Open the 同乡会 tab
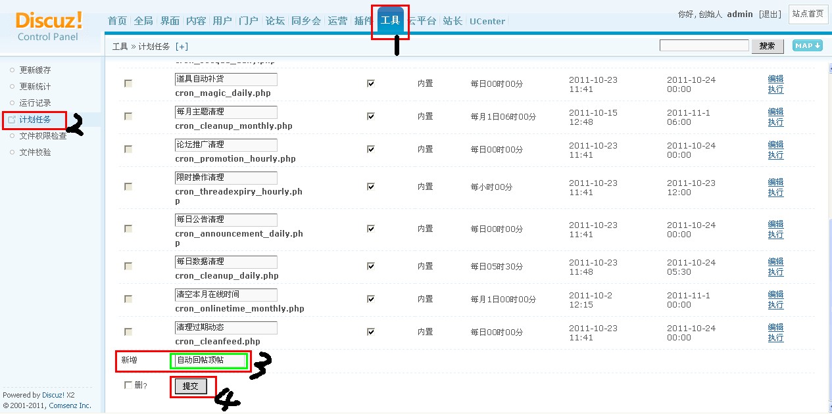This screenshot has height=414, width=832. click(306, 21)
